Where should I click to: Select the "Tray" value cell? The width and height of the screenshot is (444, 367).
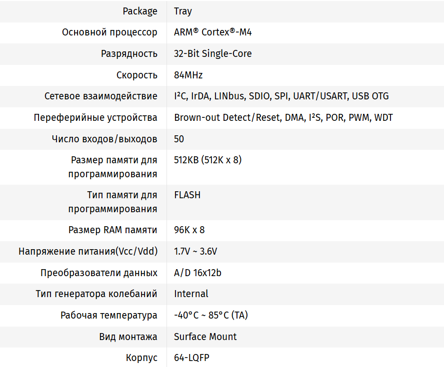(183, 11)
